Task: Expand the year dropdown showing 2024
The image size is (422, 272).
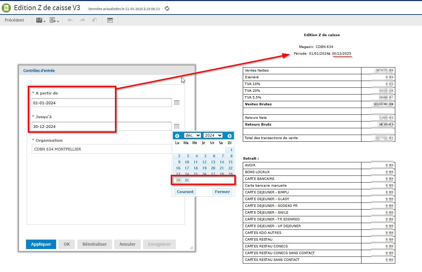Action: [213, 135]
